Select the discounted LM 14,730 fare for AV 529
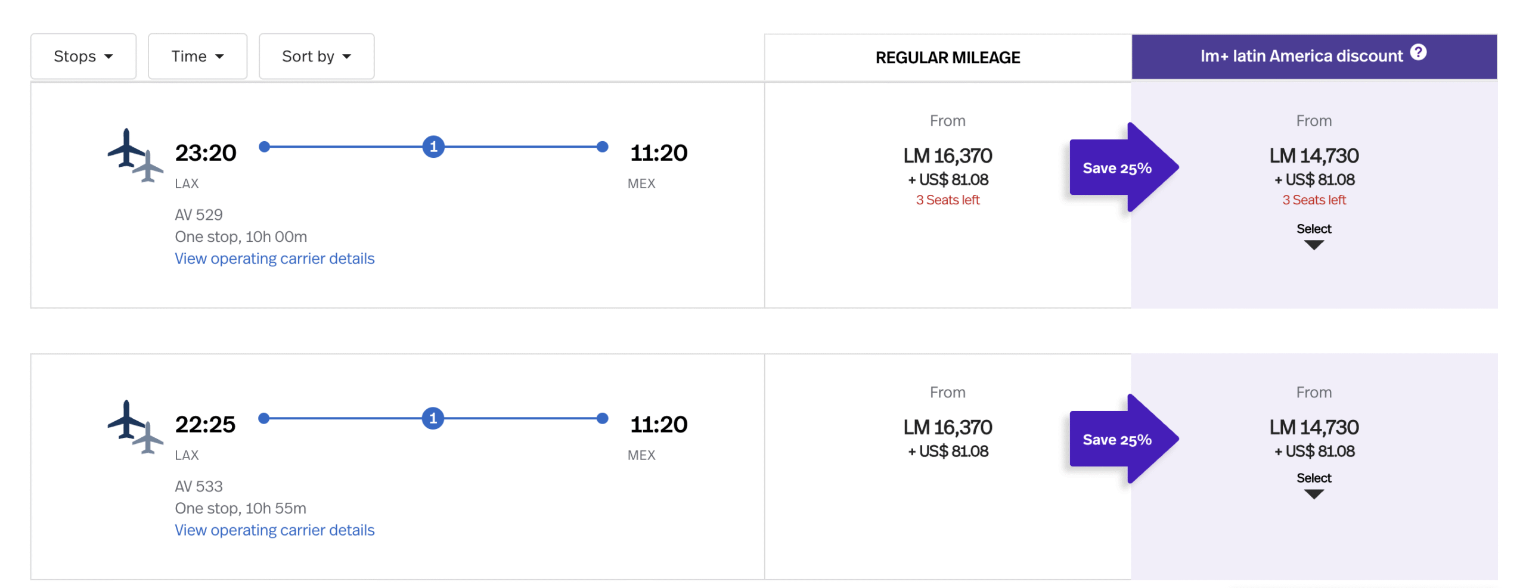The image size is (1526, 588). click(x=1314, y=156)
